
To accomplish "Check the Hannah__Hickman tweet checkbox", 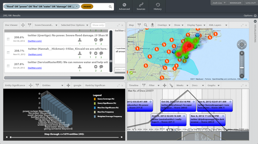I will (x=8, y=53).
